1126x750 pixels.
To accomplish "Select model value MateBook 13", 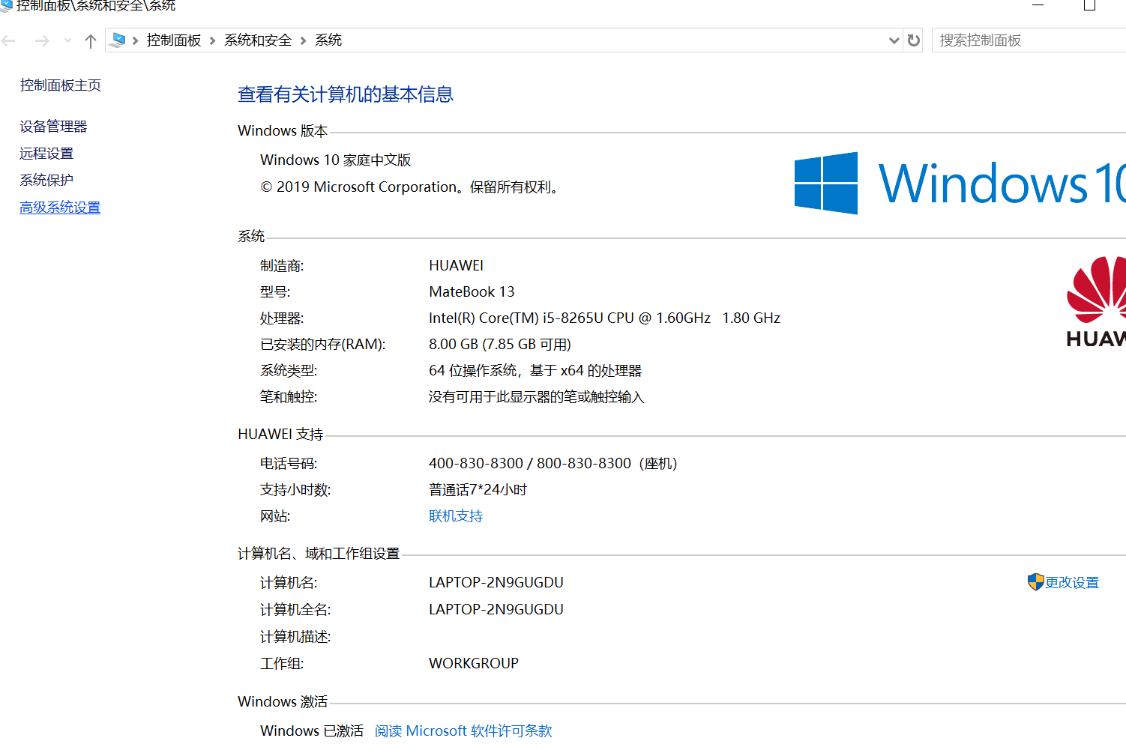I will coord(472,292).
